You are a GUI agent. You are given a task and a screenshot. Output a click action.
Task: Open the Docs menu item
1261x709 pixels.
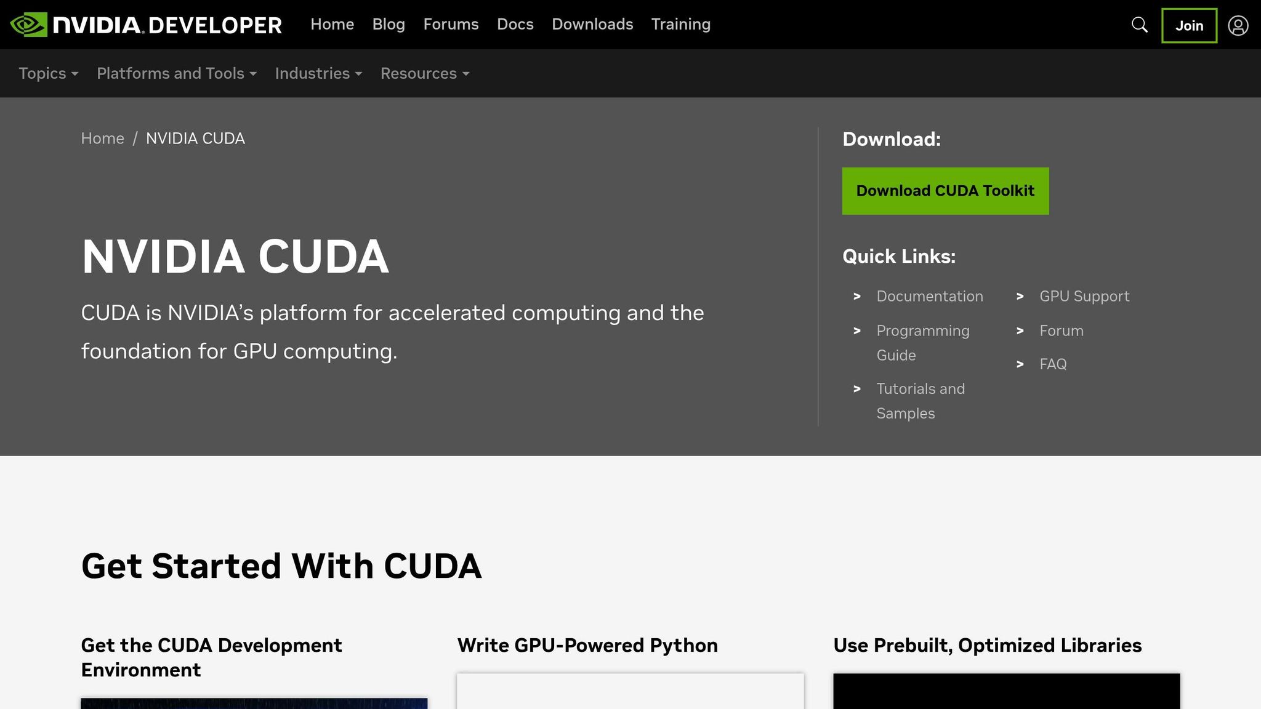pos(515,25)
